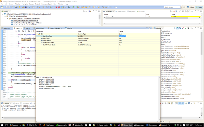Toggle Show Type Names in Variables view
The image size is (204, 127).
[x=171, y=11]
